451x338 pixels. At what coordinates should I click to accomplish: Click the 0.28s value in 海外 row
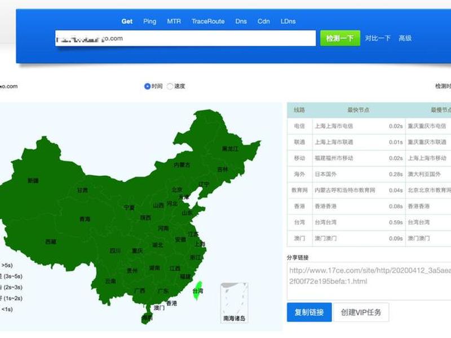tap(396, 174)
